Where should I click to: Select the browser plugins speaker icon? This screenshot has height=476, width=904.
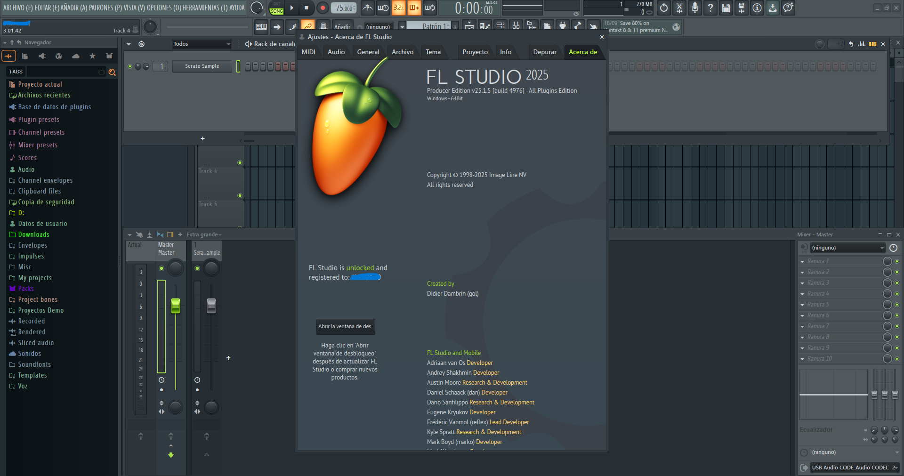[42, 56]
